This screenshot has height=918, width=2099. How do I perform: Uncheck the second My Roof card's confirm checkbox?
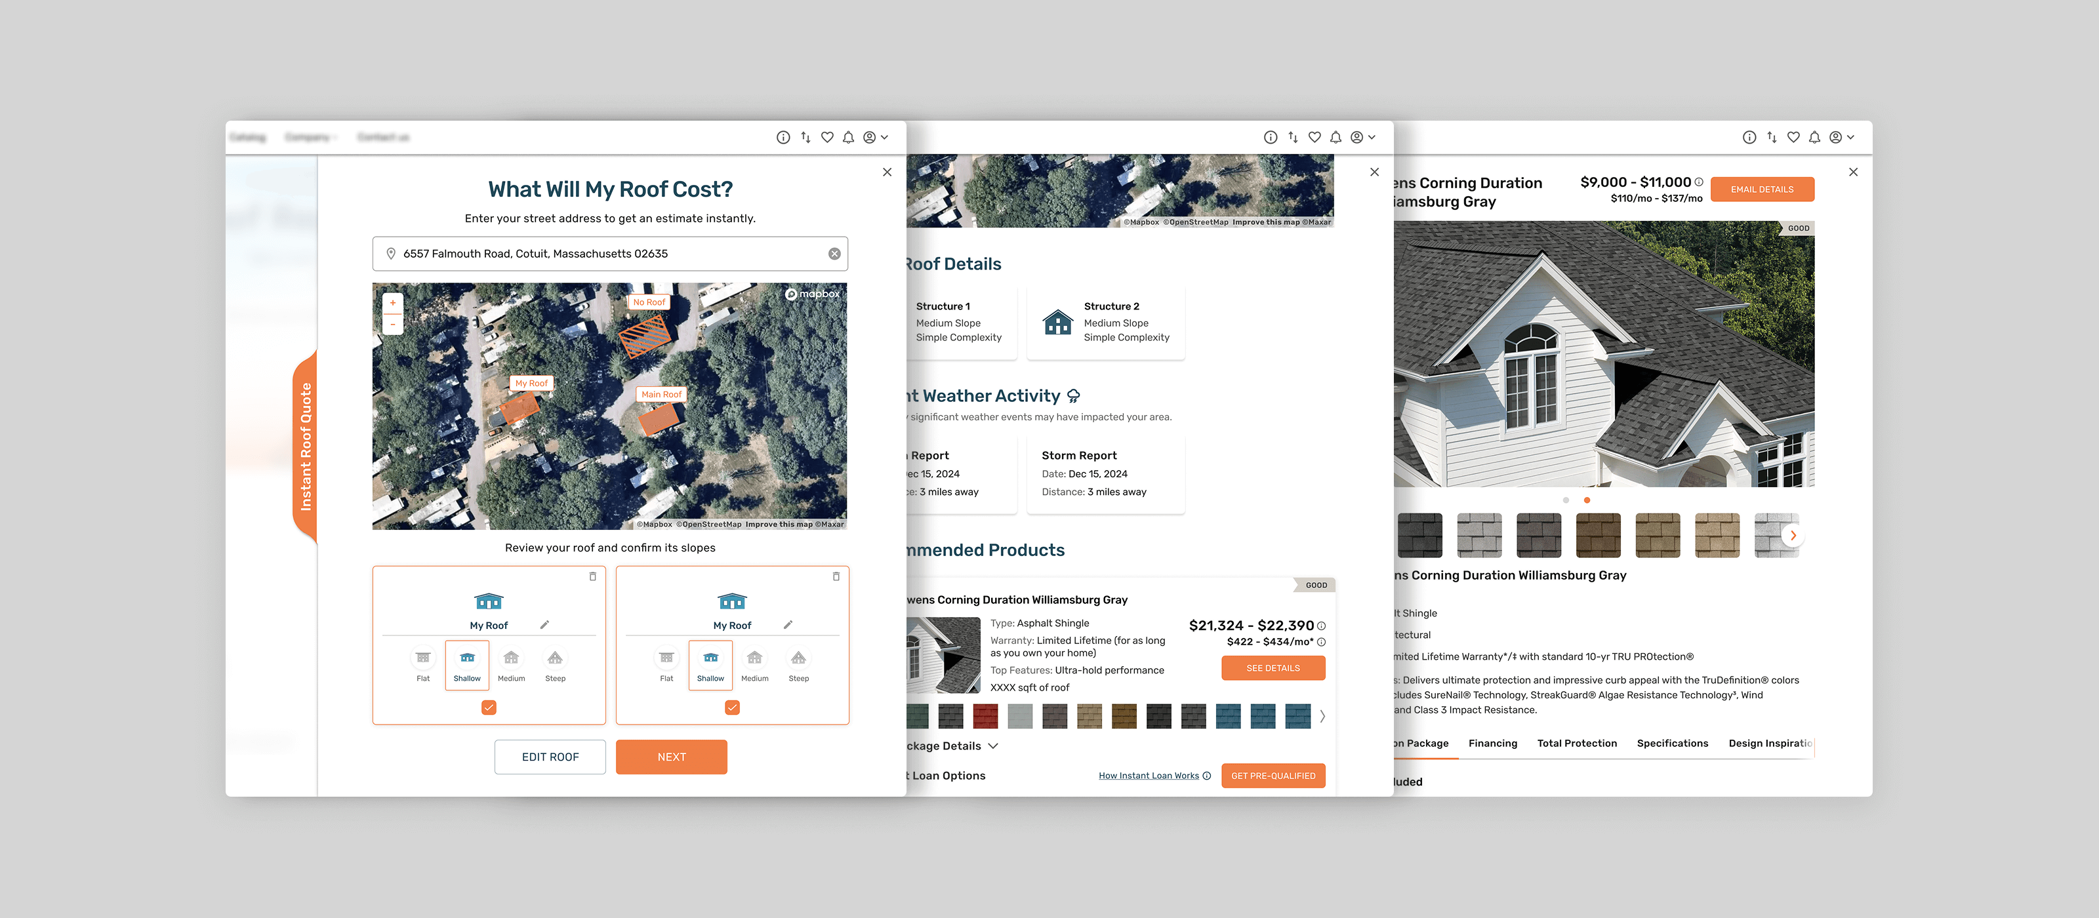(733, 707)
